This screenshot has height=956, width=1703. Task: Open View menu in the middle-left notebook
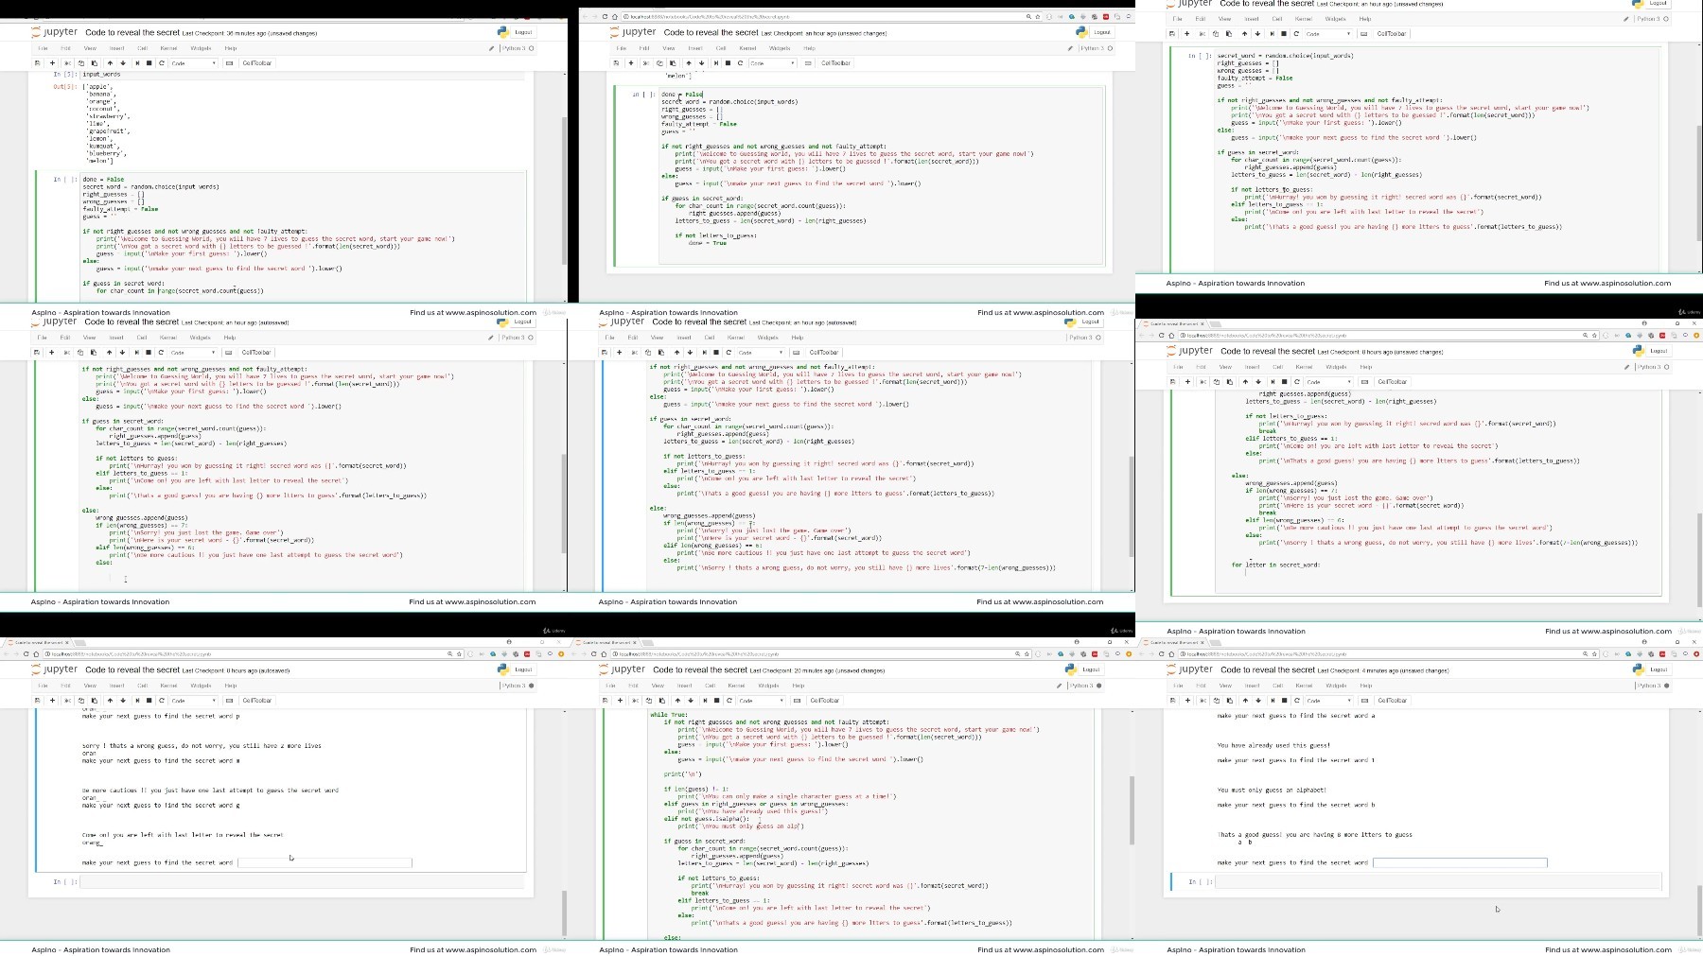90,338
